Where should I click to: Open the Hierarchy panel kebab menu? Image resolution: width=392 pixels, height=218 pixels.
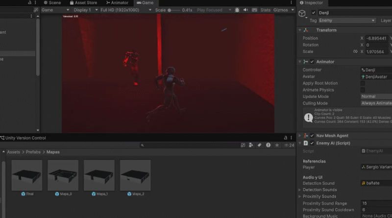tap(35, 2)
